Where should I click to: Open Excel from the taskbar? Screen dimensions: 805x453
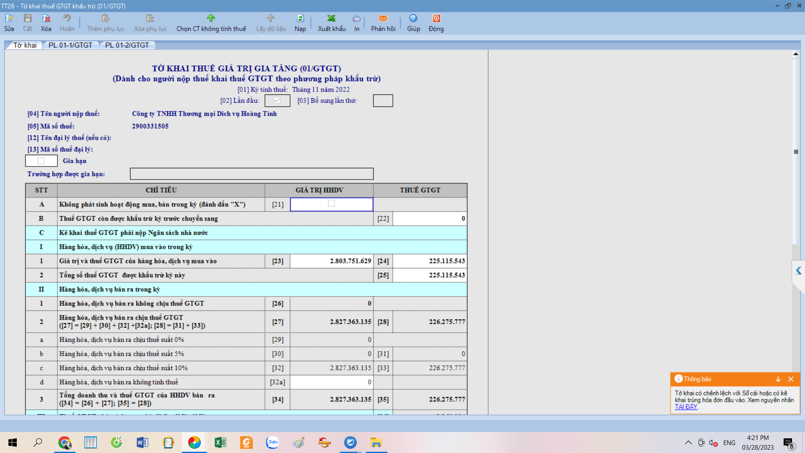click(220, 443)
